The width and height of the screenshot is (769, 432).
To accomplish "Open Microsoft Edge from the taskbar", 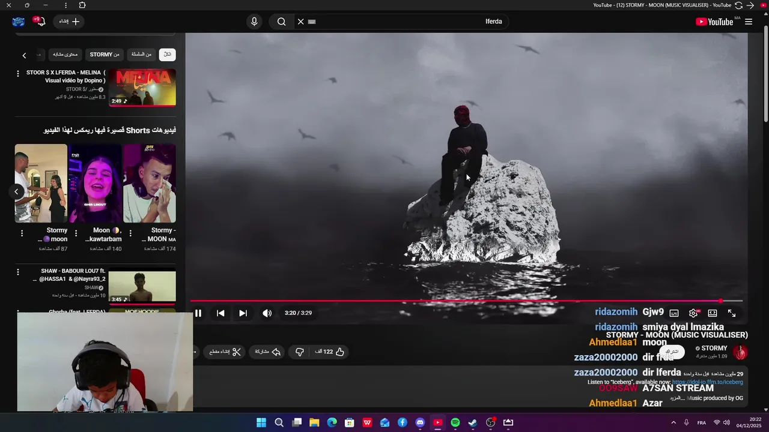I will click(x=332, y=422).
